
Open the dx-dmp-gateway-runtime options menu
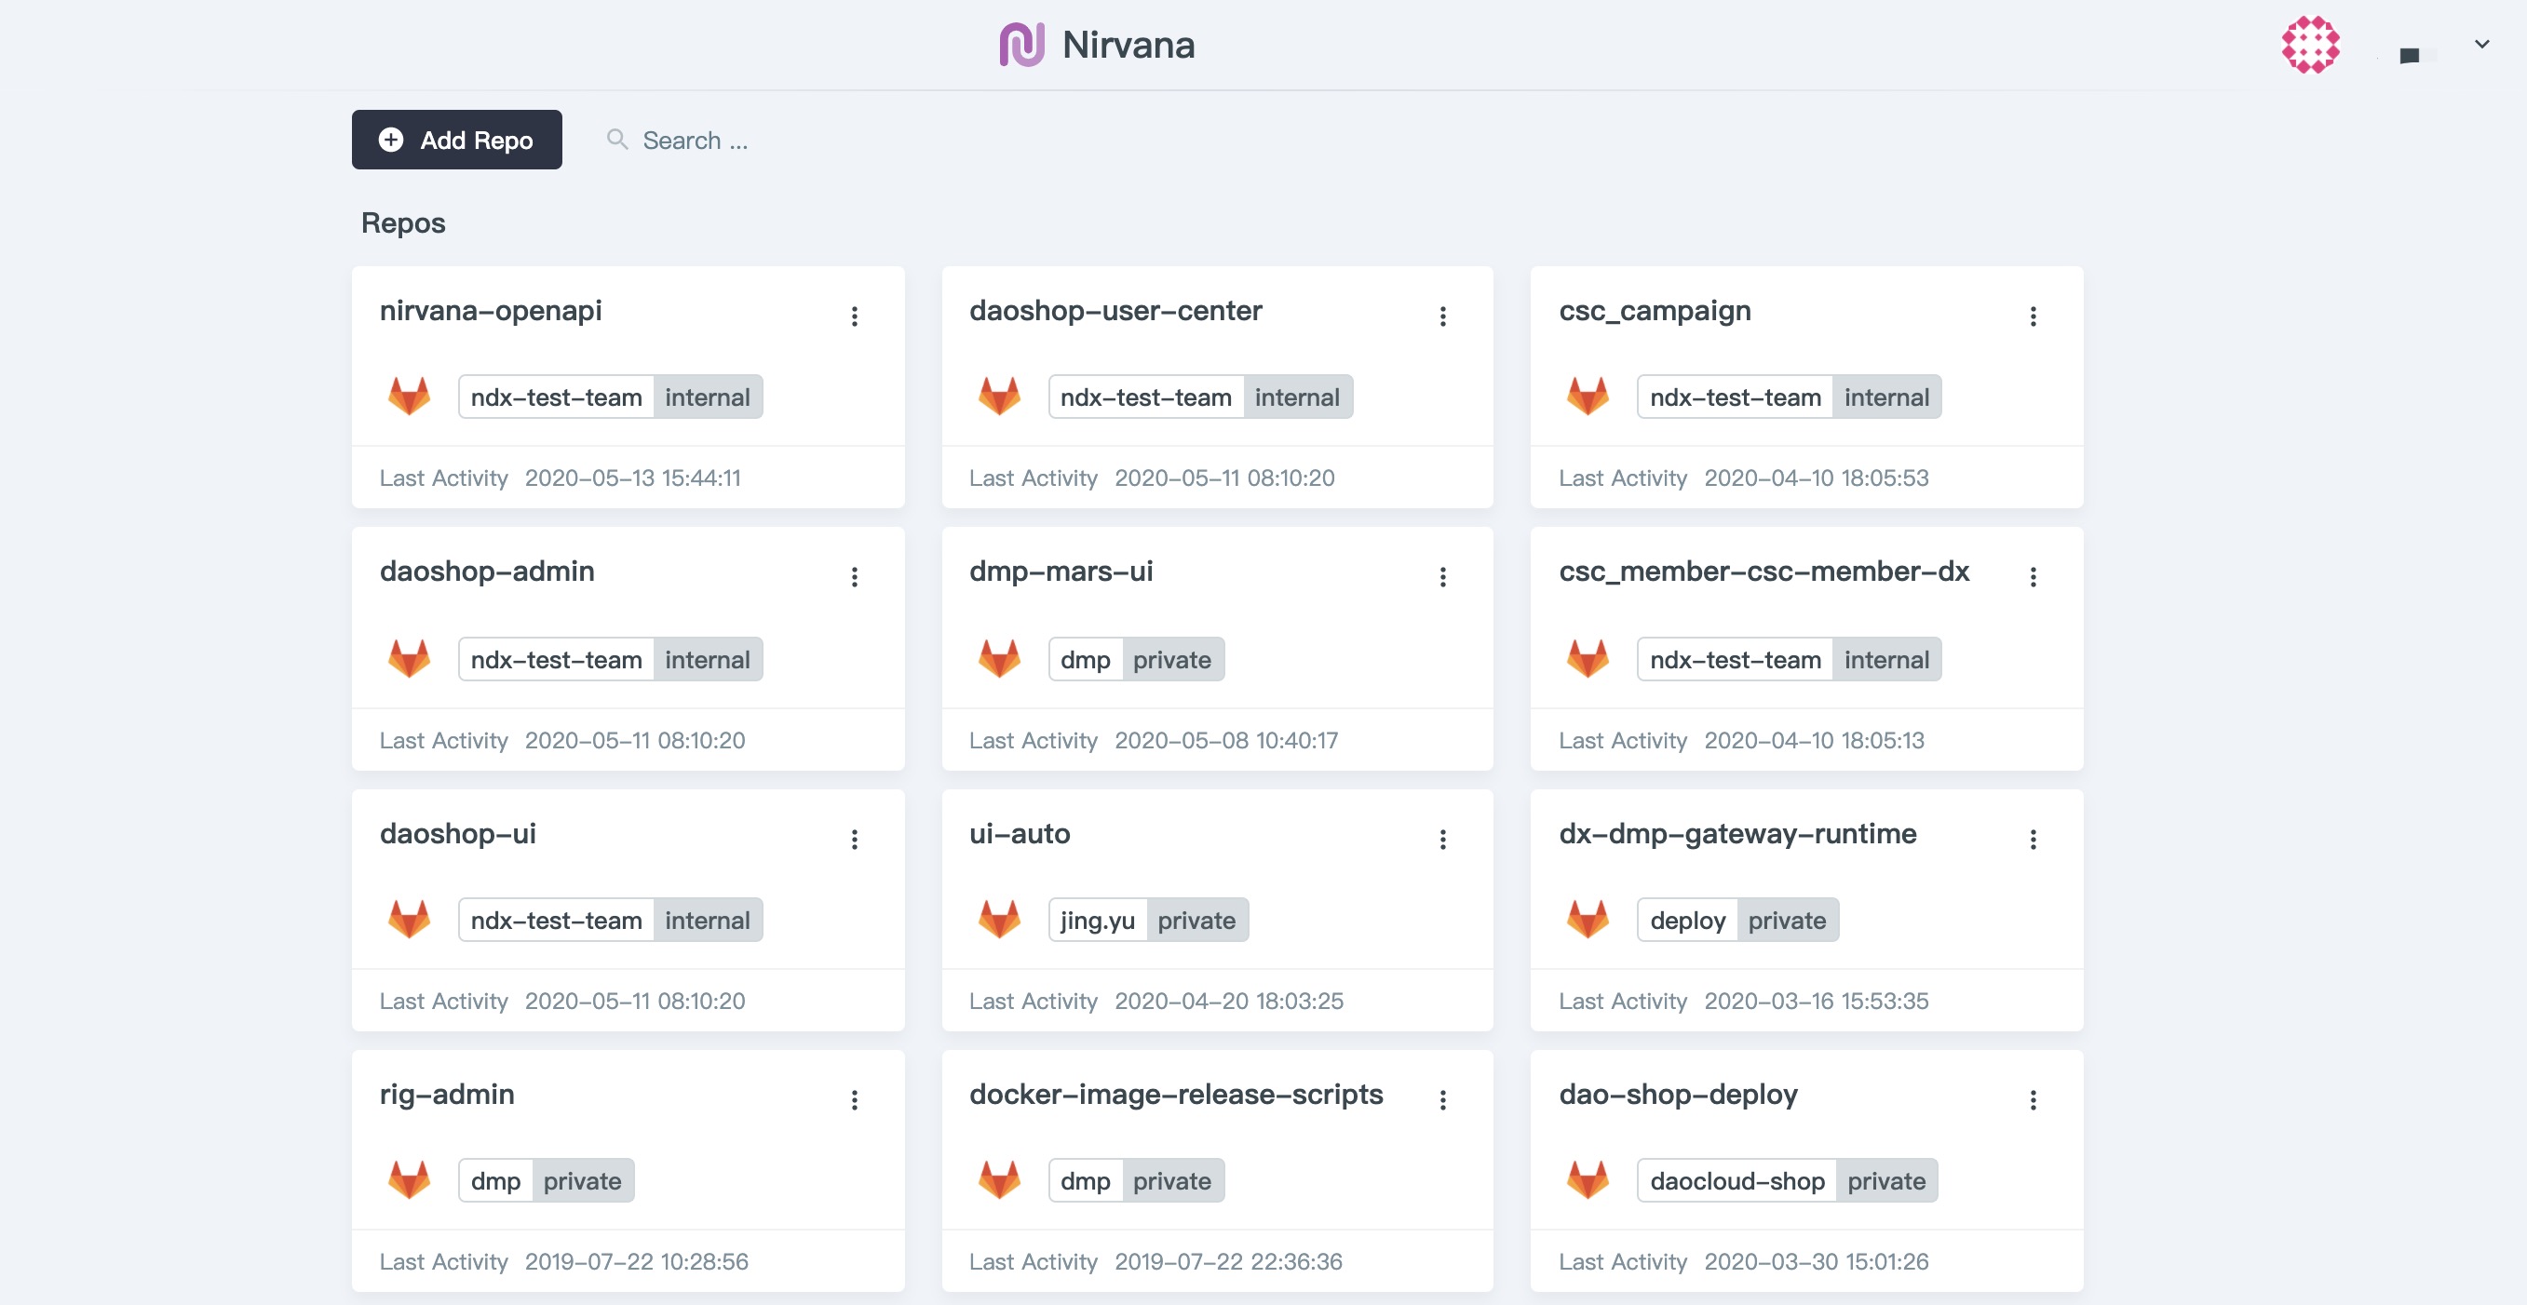2033,840
